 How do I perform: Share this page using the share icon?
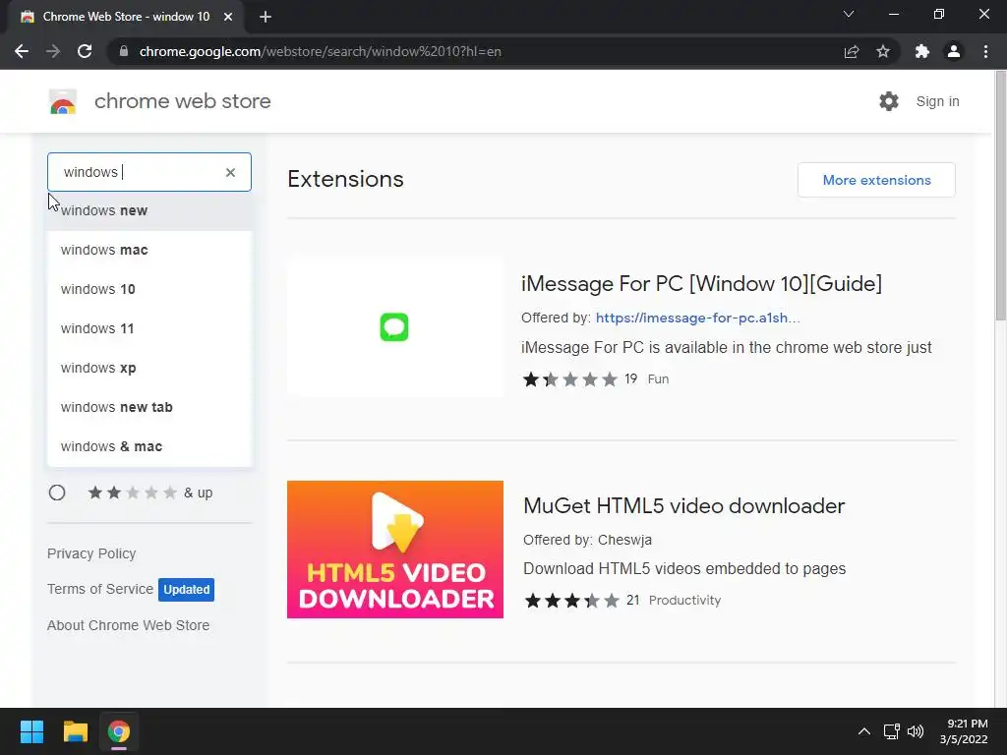(852, 51)
